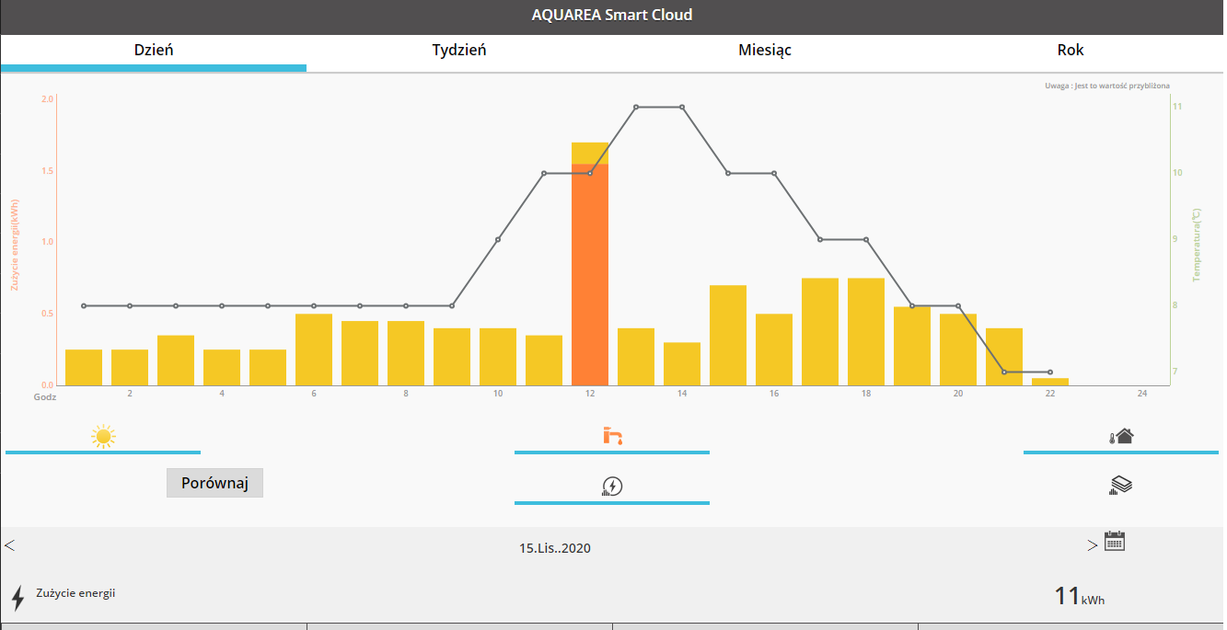Screen dimensions: 1227x630
Task: Click the Porównaj button
Action: [214, 483]
